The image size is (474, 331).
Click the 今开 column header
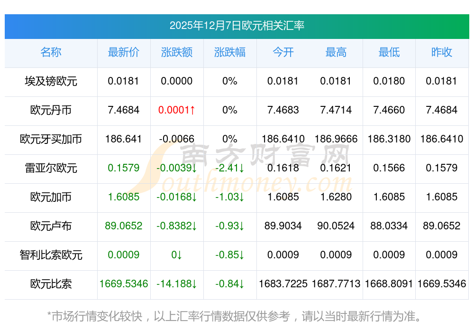(x=283, y=52)
